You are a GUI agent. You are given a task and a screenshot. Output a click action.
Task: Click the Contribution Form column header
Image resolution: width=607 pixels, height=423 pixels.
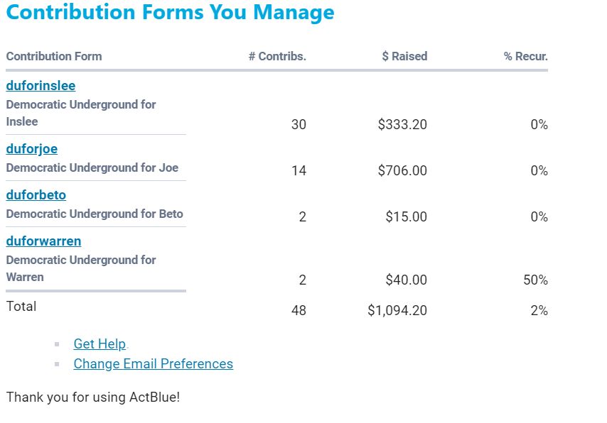[x=54, y=57]
